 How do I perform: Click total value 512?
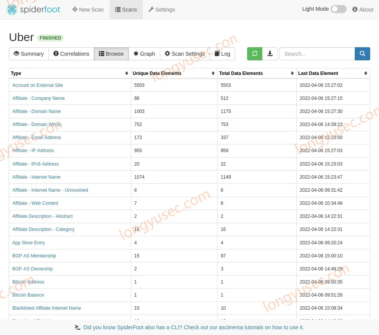click(x=224, y=98)
